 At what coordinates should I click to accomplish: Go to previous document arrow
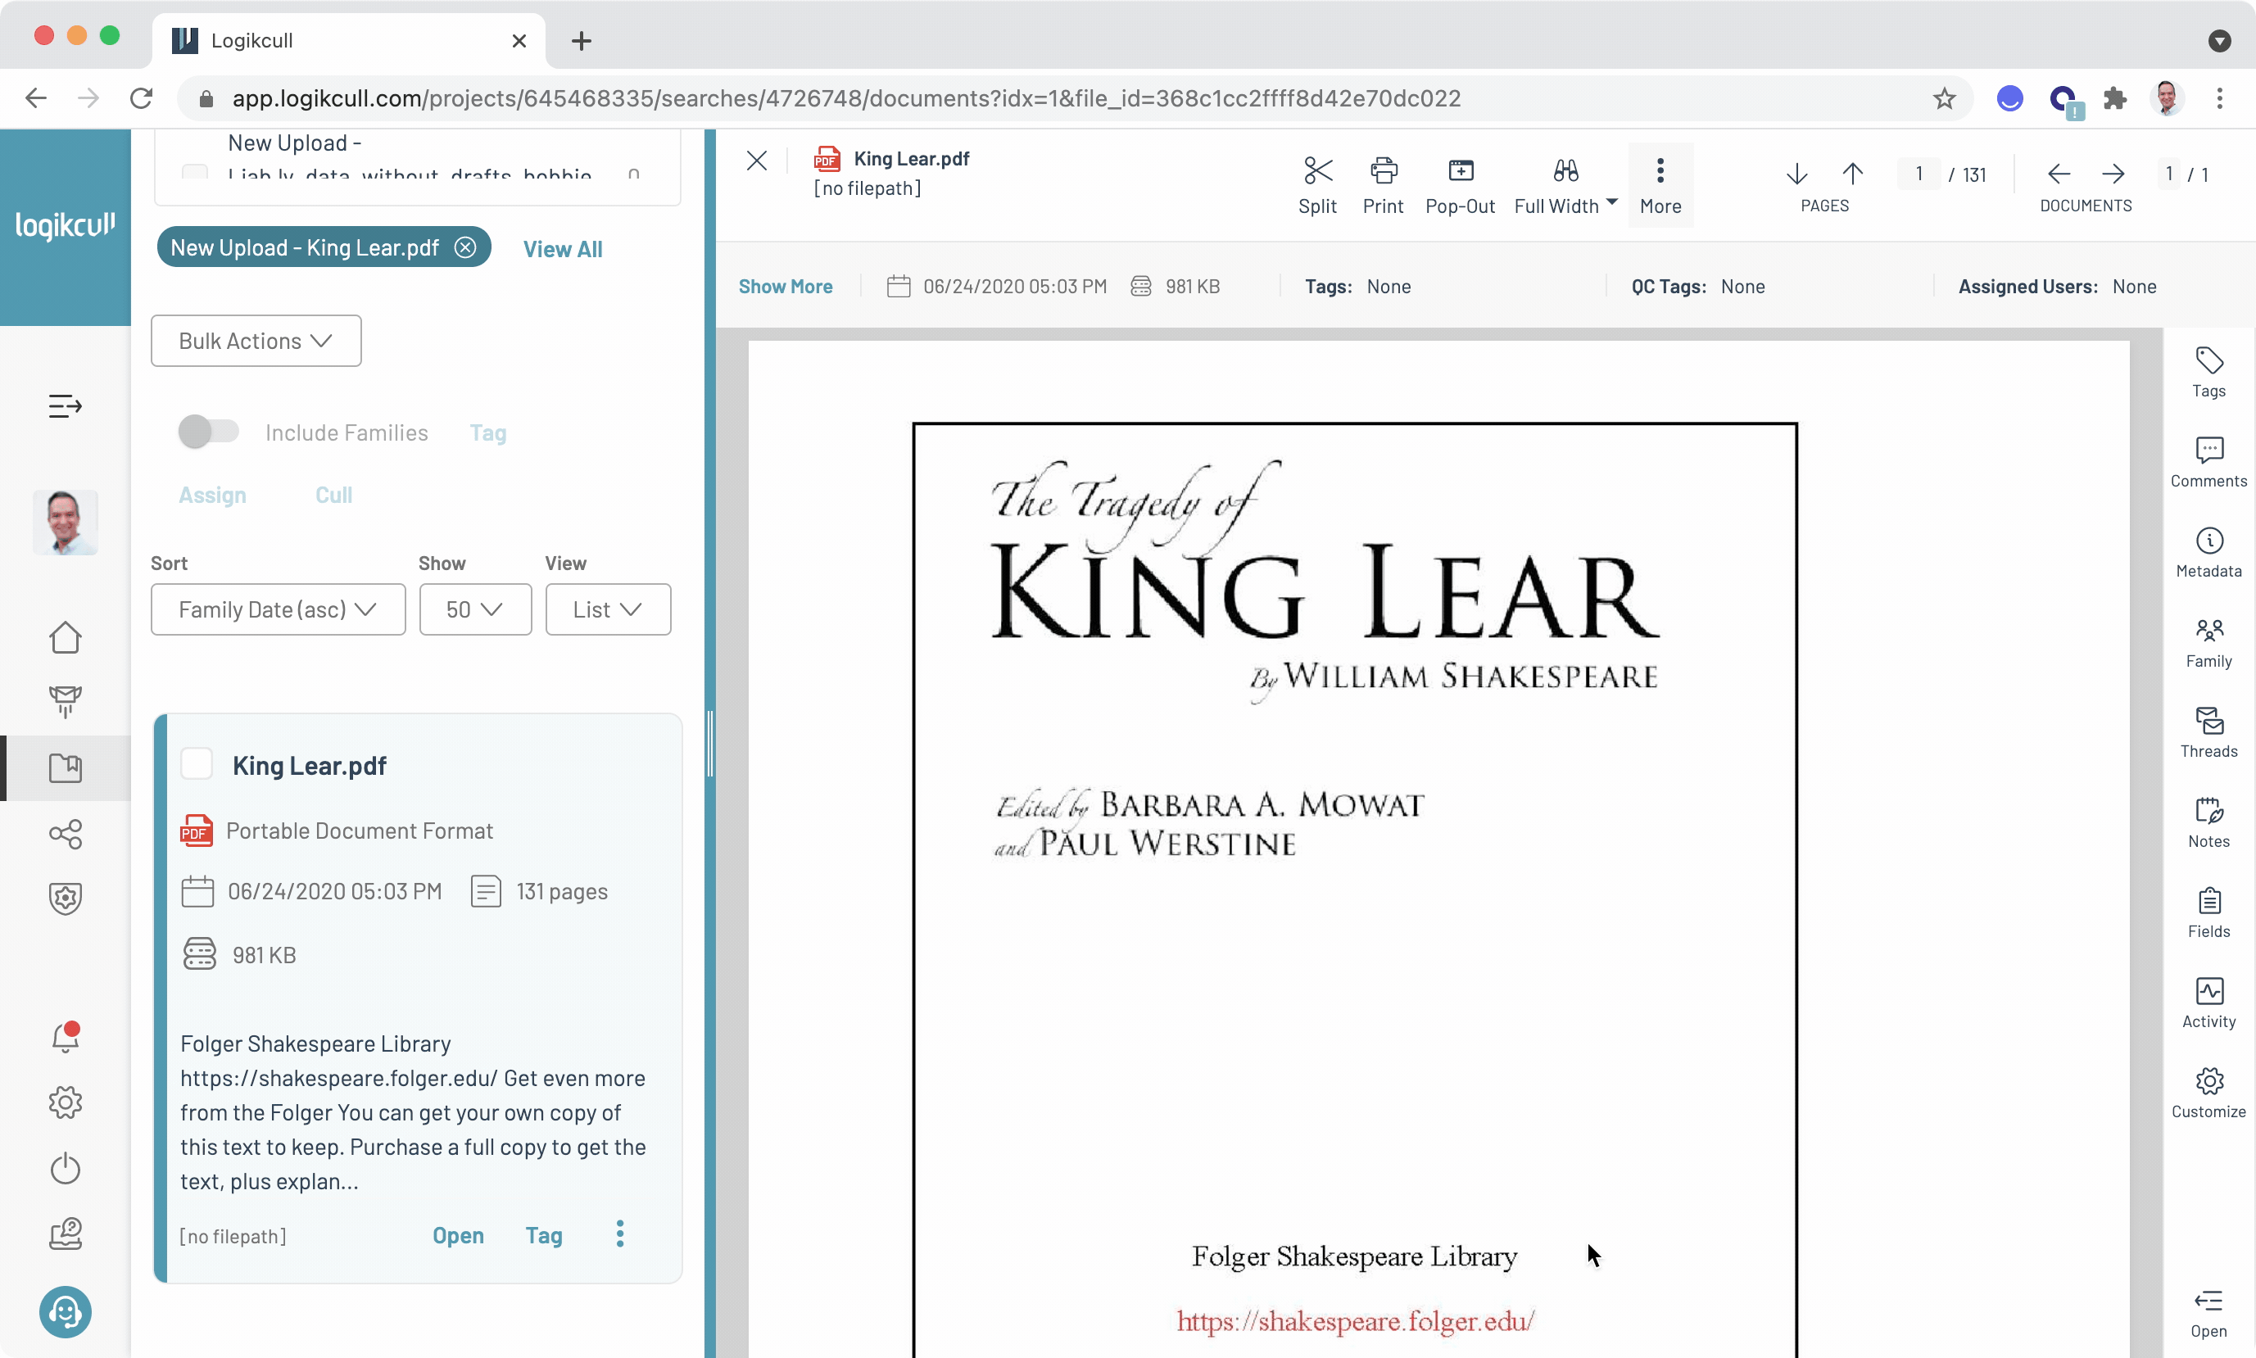pyautogui.click(x=2059, y=174)
